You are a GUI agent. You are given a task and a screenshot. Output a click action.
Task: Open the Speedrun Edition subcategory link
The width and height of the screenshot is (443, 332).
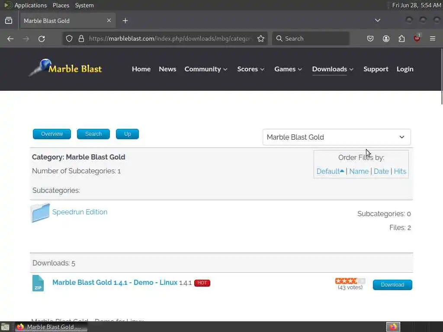(x=80, y=212)
